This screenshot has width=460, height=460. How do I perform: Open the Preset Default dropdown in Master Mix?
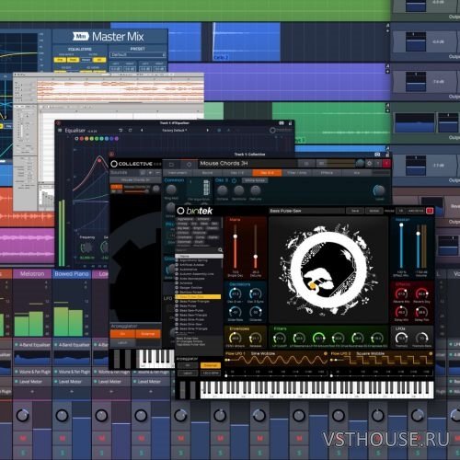[138, 55]
